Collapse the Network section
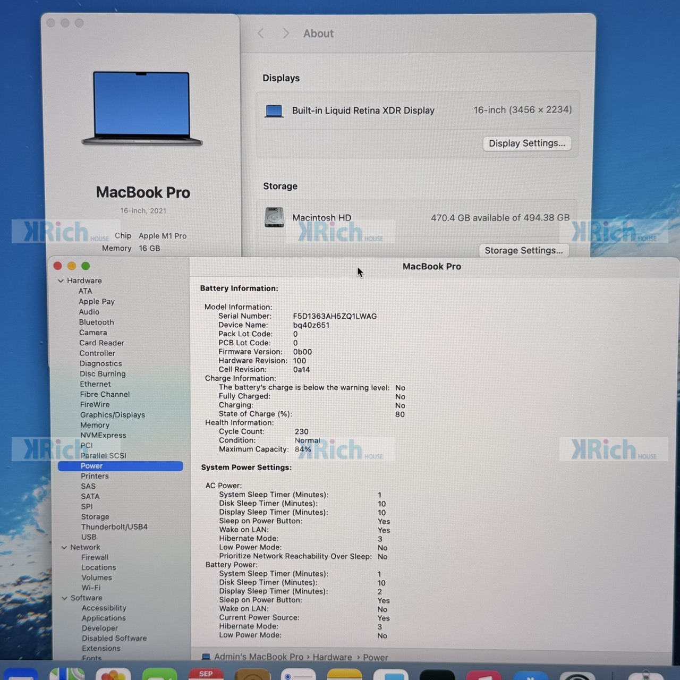 coord(64,547)
